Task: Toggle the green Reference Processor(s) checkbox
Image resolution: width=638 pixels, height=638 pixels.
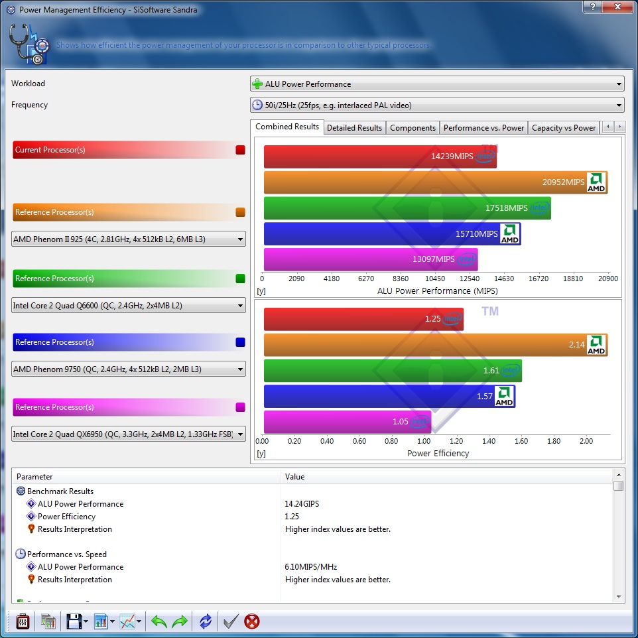Action: point(240,279)
